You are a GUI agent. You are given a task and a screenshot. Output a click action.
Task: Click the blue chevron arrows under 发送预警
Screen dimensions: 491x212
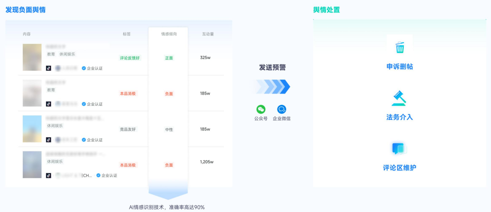(273, 87)
